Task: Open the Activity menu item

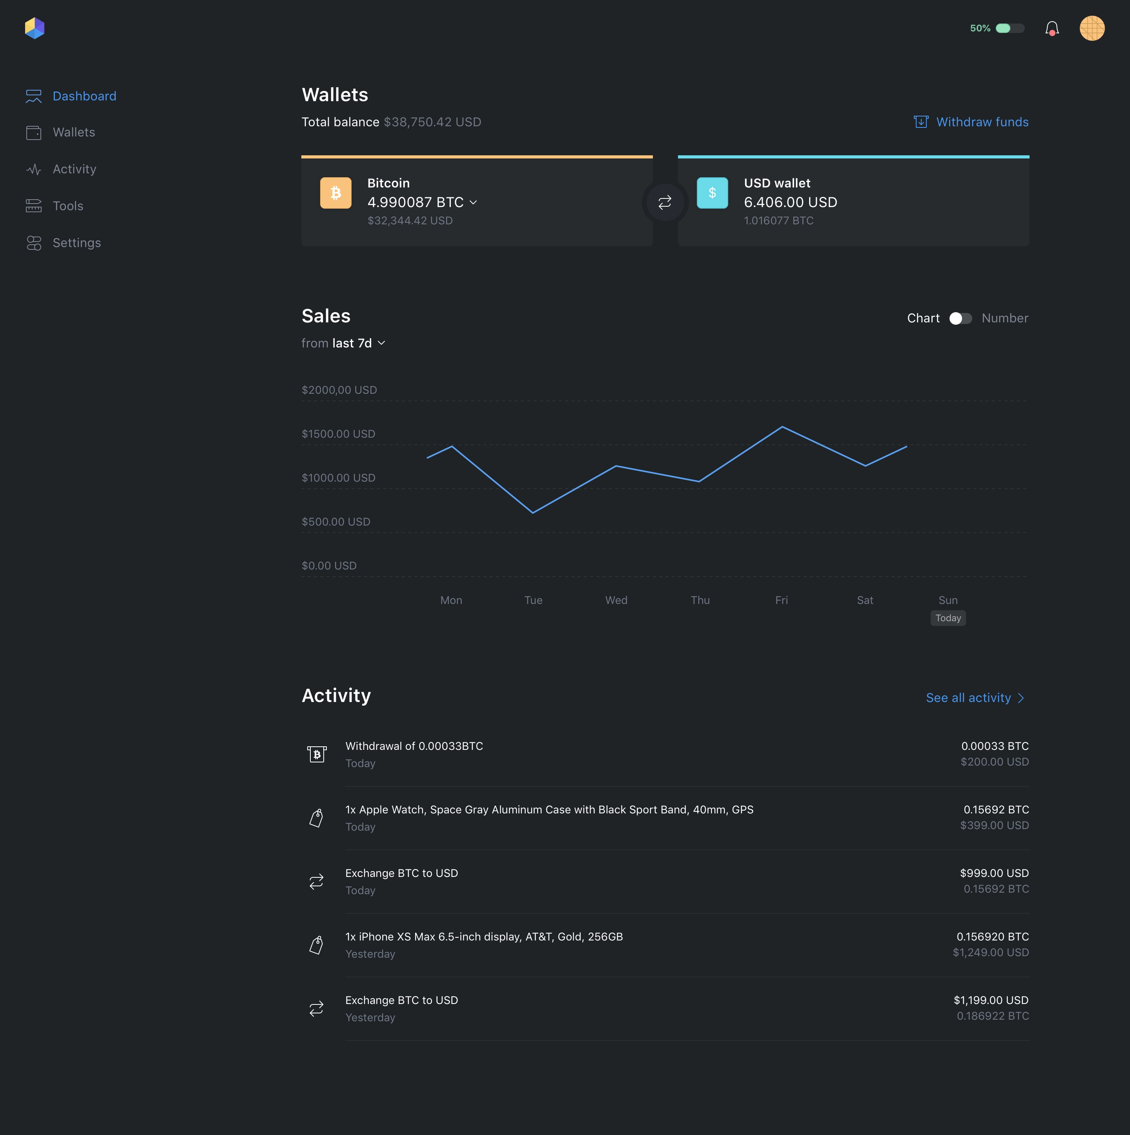Action: [75, 169]
